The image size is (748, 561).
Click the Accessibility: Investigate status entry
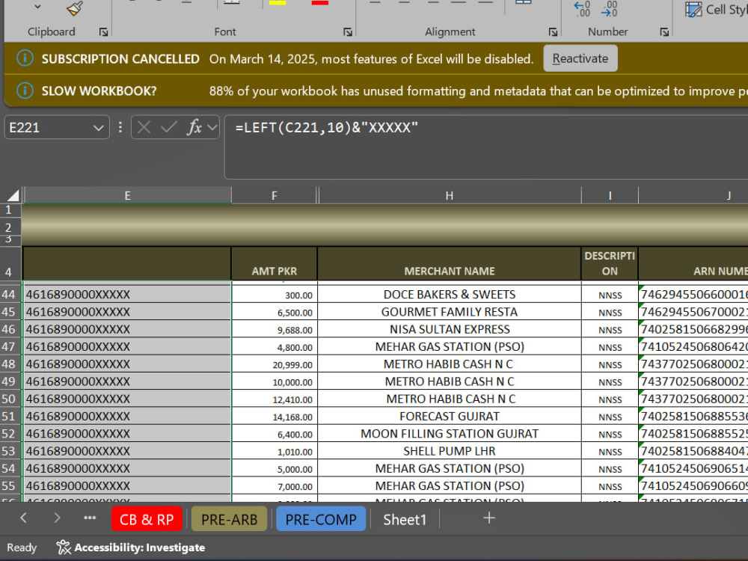(x=131, y=548)
